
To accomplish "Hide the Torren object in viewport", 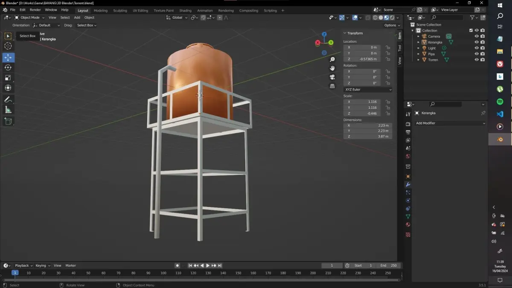I will tap(477, 60).
